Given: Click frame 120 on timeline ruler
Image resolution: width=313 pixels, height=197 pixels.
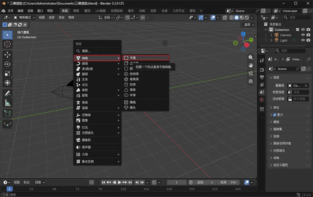Looking at the screenshot, I should pyautogui.click(x=123, y=189).
